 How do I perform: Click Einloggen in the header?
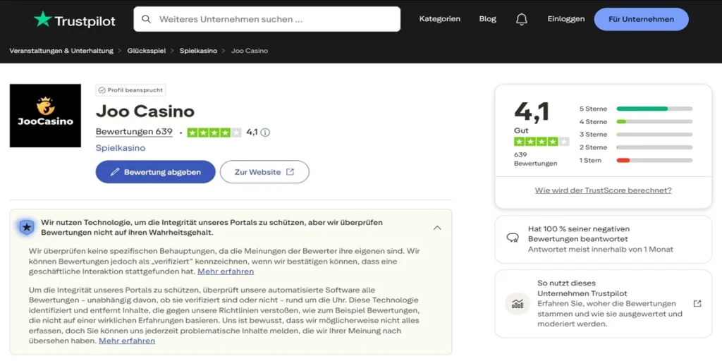point(566,19)
